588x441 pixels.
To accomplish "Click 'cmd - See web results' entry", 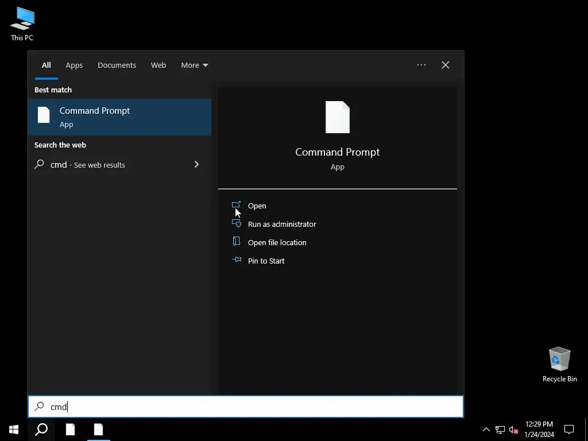I will coord(119,165).
